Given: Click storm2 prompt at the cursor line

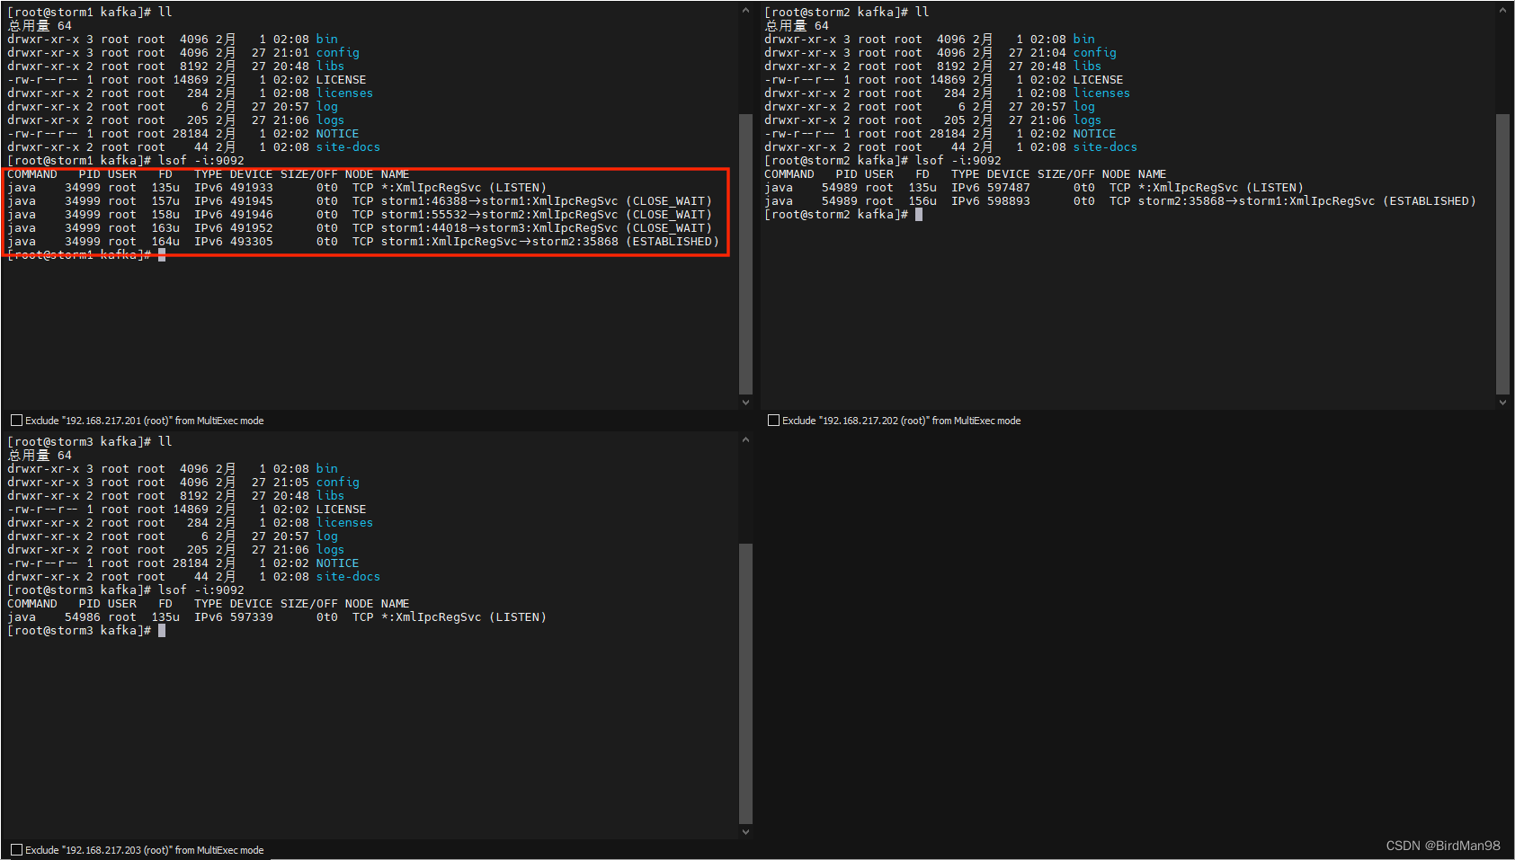Looking at the screenshot, I should click(x=836, y=215).
